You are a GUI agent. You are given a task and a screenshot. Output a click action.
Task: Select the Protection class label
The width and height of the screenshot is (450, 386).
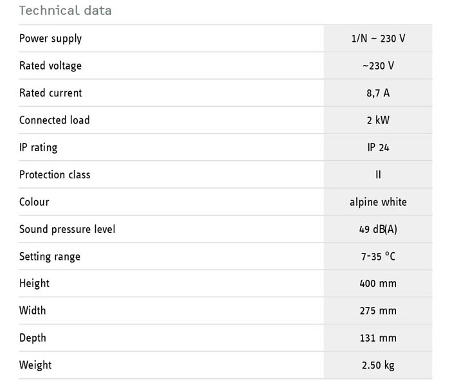pyautogui.click(x=55, y=174)
